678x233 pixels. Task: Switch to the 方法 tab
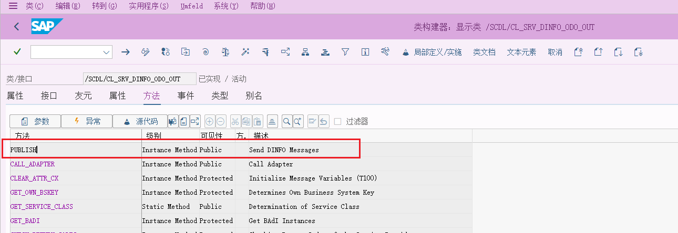[151, 96]
